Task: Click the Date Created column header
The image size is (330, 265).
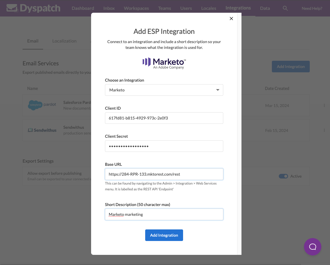Action: point(277,89)
